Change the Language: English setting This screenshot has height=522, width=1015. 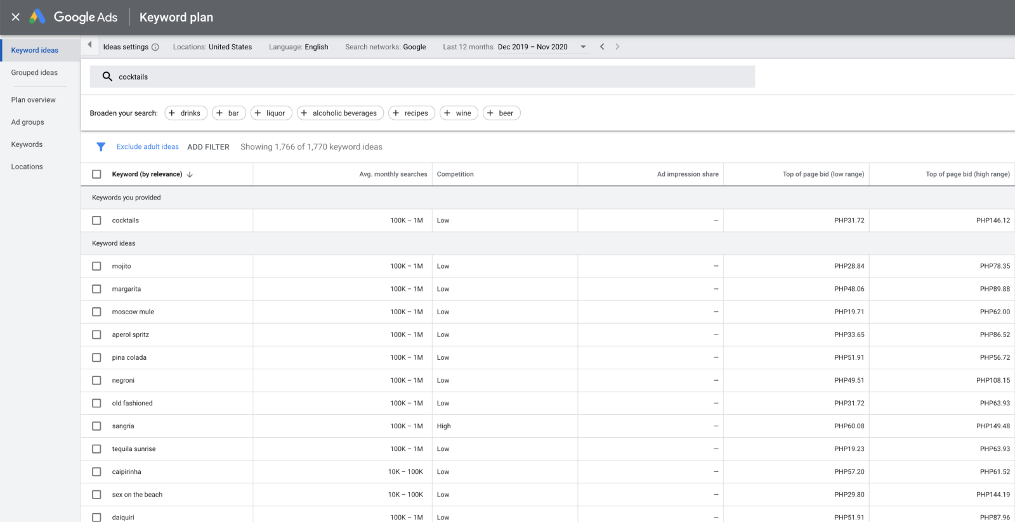(299, 47)
